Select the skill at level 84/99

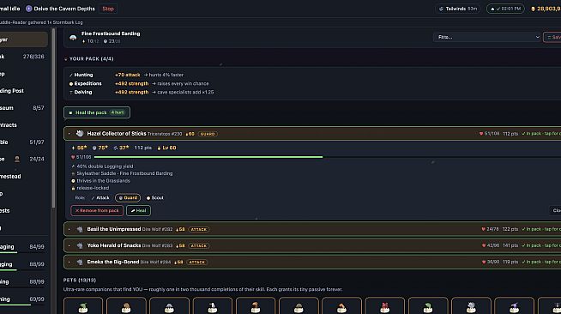tap(24, 247)
